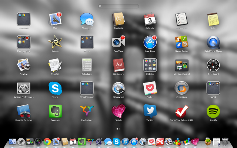This screenshot has height=148, width=237.
Task: Open Contacts from the Launchpad grid
Action: tap(118, 19)
